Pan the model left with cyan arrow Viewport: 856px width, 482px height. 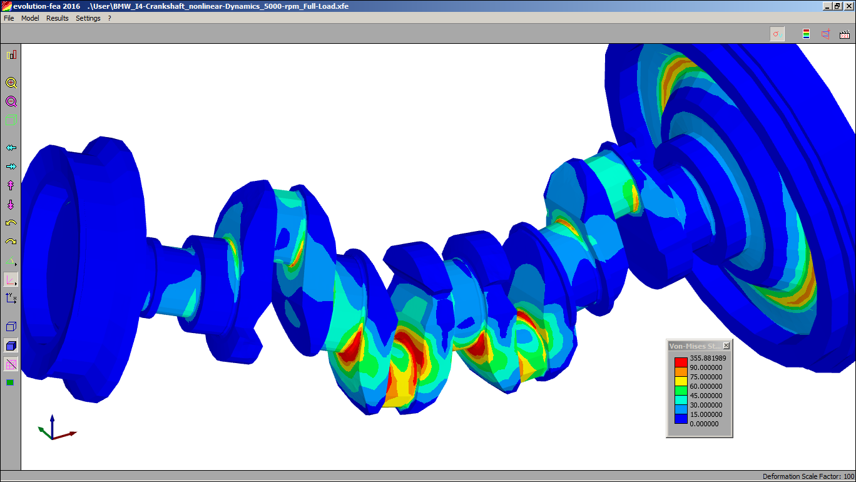[x=11, y=148]
